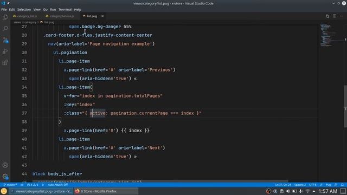Change file encoding UTF-8
347x195 pixels.
tap(313, 185)
